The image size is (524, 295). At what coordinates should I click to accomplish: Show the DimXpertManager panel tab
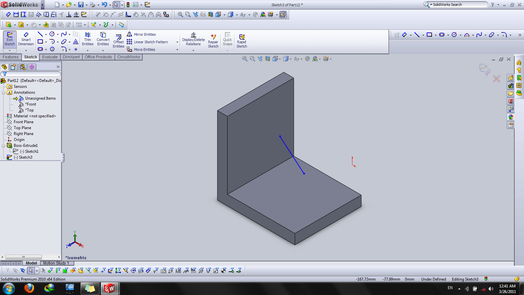(x=32, y=67)
